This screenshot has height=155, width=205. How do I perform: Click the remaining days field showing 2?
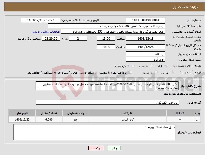coord(78,38)
